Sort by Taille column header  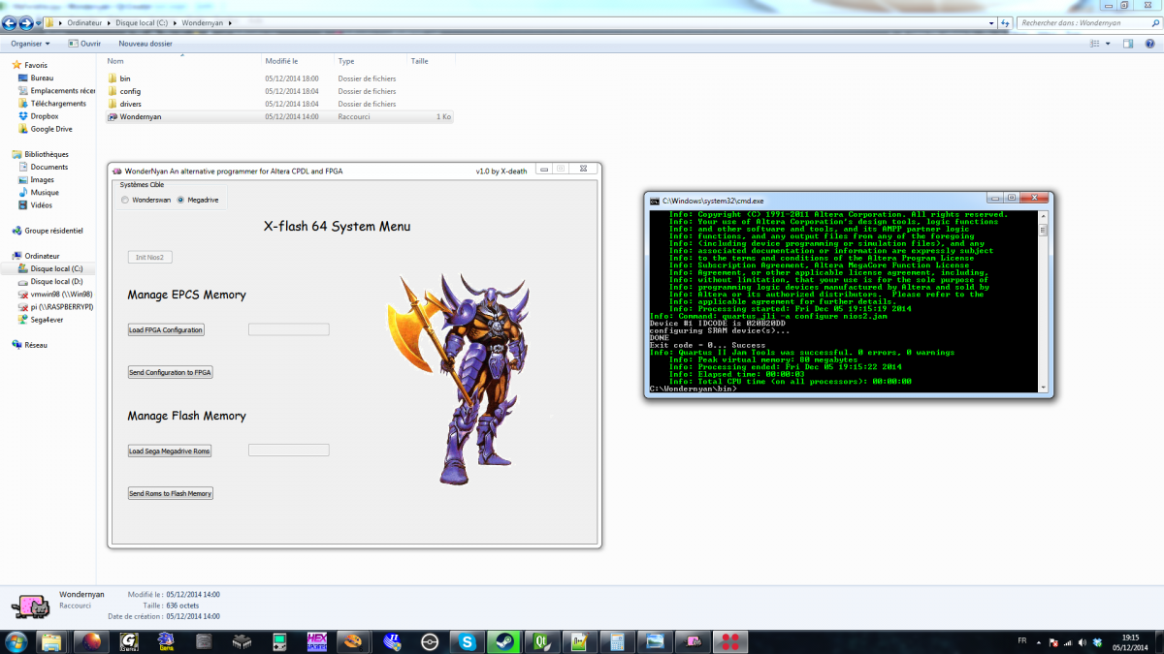pyautogui.click(x=420, y=61)
